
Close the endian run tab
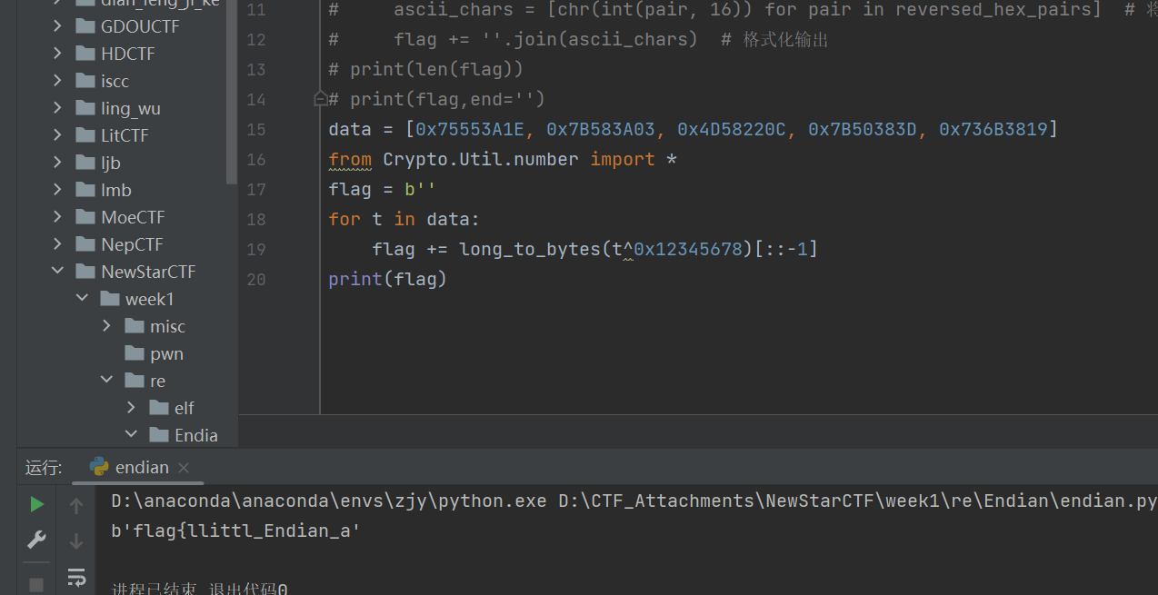tap(184, 468)
